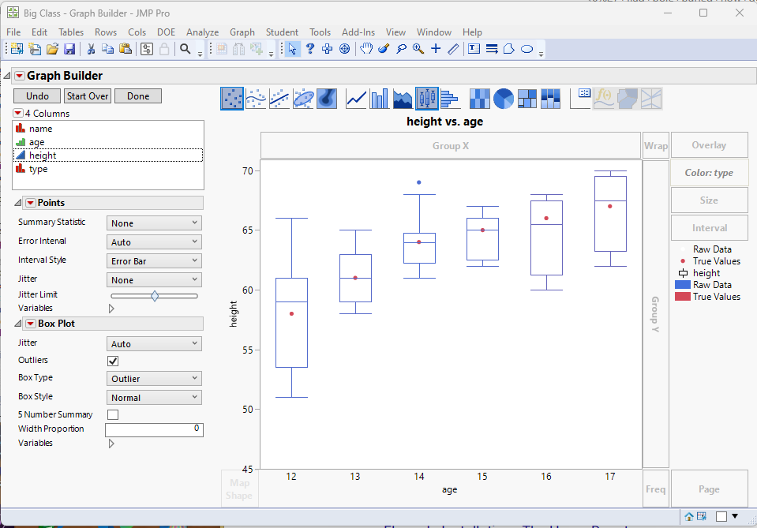This screenshot has height=528, width=757.
Task: Open the Box Type dropdown
Action: click(x=154, y=378)
